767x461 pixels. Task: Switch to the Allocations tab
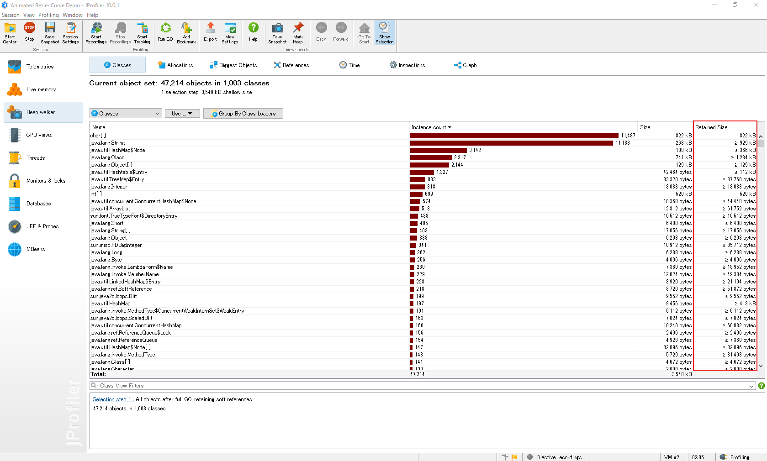tap(175, 65)
